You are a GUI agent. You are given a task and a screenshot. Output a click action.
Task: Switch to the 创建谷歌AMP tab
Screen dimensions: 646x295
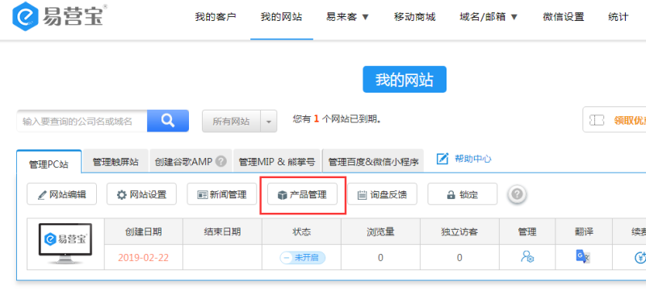pos(191,161)
